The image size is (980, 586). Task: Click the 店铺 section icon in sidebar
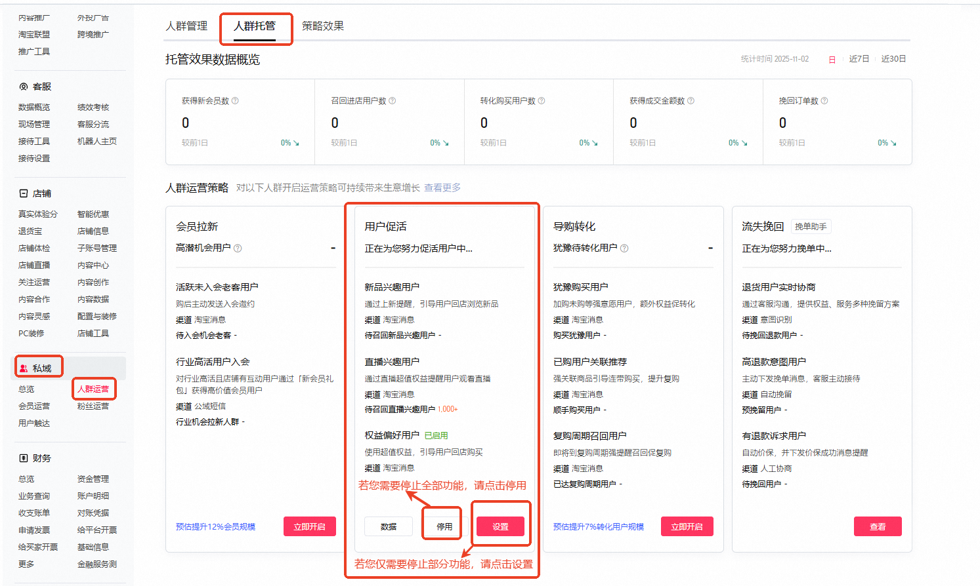pyautogui.click(x=24, y=193)
